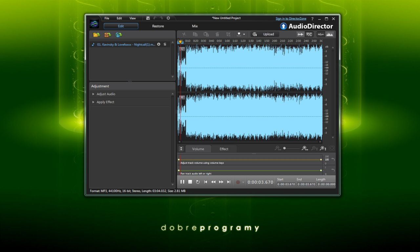Toggle the right channel R badge

click(182, 98)
